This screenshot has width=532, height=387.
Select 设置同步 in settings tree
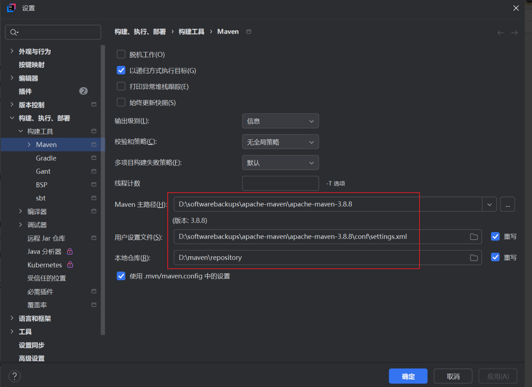tap(32, 345)
